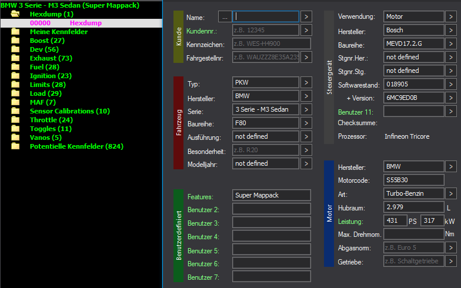Open the arrow next to Kundennr. field
Screen dimensions: 461x288
[x=306, y=30]
